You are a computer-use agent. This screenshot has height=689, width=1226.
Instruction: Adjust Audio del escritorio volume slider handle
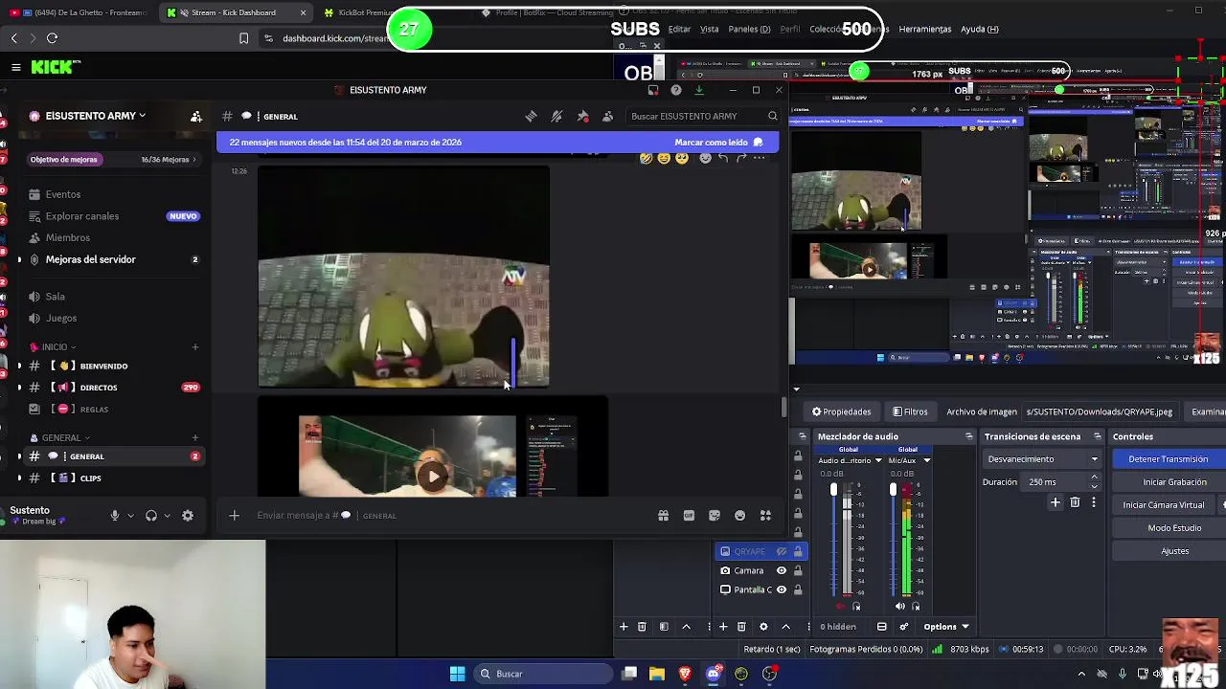(833, 490)
